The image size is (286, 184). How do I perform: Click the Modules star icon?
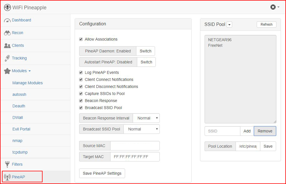coord(7,71)
